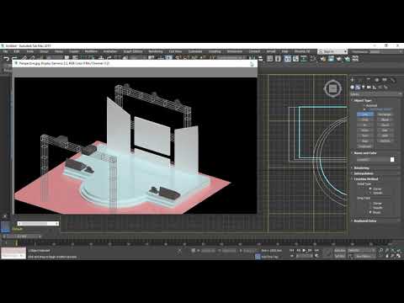Open the Modifiers menu

pyautogui.click(x=91, y=51)
